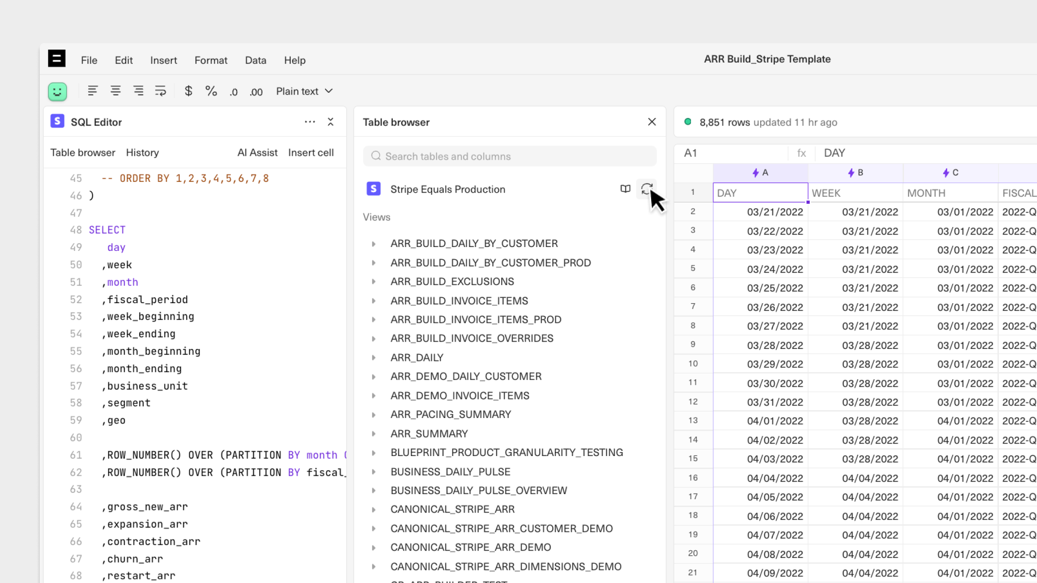The width and height of the screenshot is (1037, 583).
Task: Focus the Search tables and columns field
Action: [510, 156]
